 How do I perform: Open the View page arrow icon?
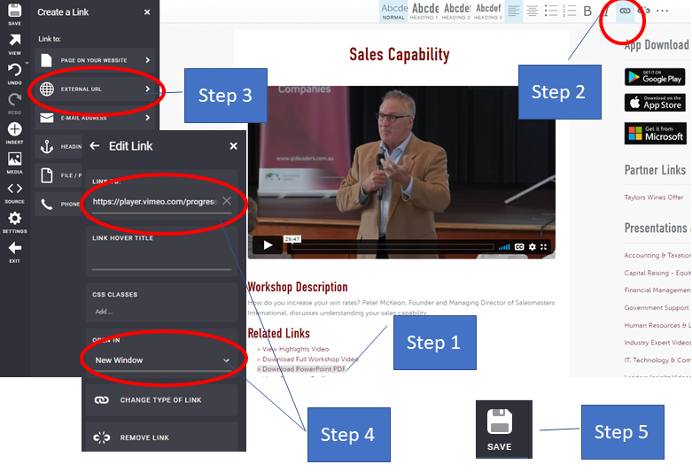pos(14,43)
